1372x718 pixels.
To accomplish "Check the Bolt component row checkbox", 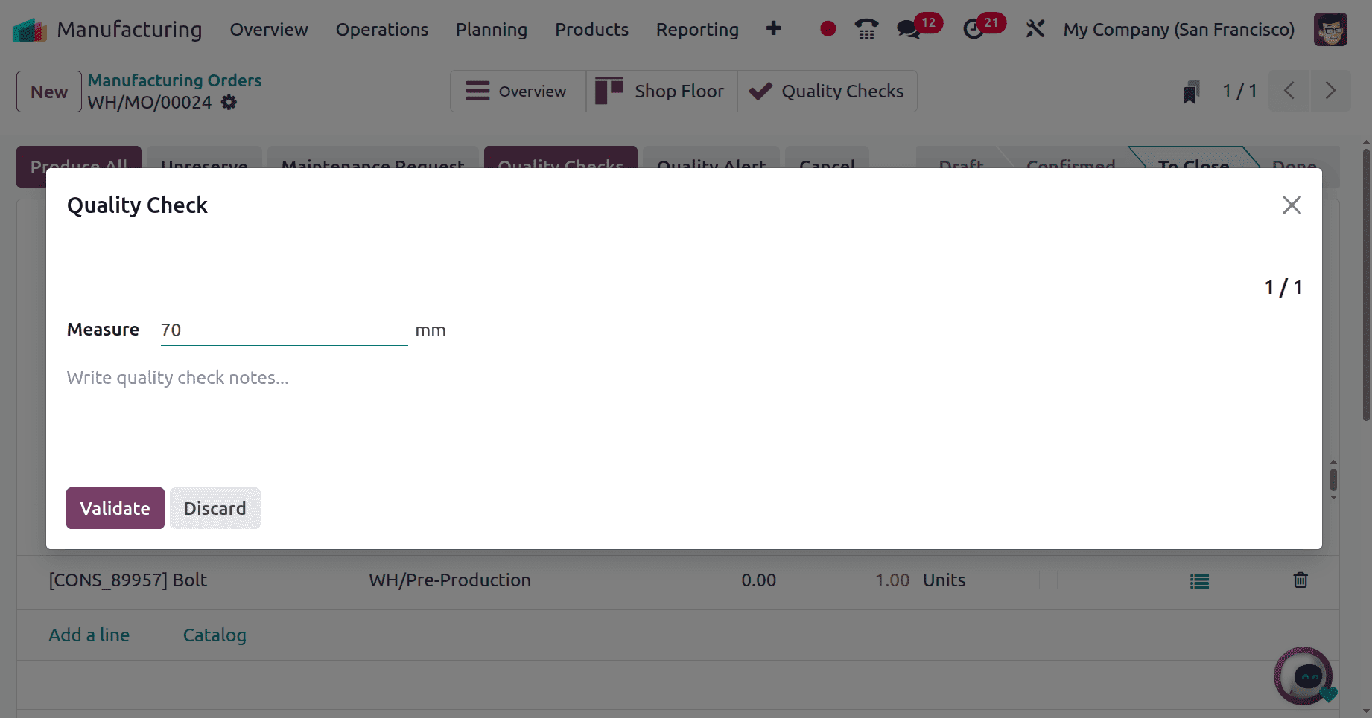I will pos(1048,580).
